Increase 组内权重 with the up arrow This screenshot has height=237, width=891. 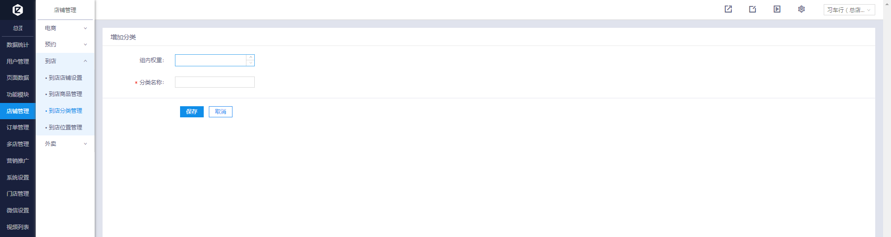pos(251,58)
